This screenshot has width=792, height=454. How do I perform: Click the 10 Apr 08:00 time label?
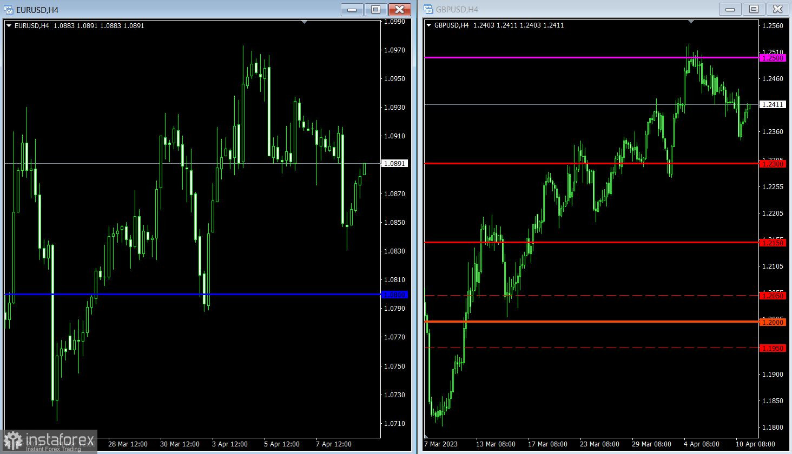click(755, 444)
